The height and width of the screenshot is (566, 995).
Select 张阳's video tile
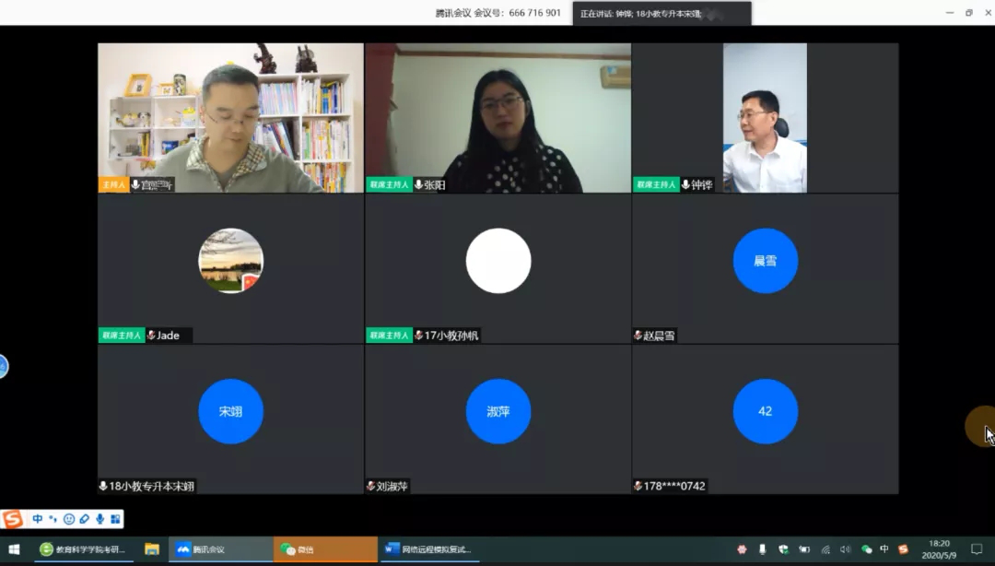(x=497, y=118)
